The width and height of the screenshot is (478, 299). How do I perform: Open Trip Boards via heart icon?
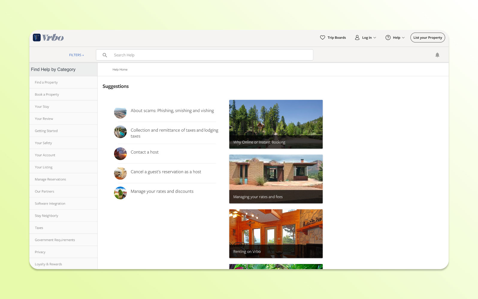point(322,38)
